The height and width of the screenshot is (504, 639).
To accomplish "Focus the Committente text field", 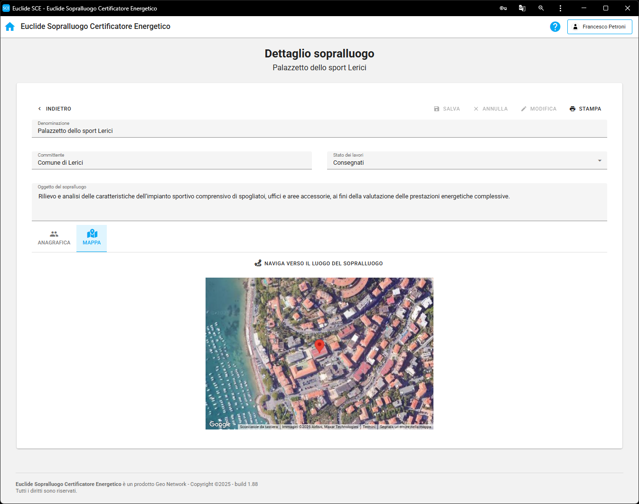I will pyautogui.click(x=171, y=162).
